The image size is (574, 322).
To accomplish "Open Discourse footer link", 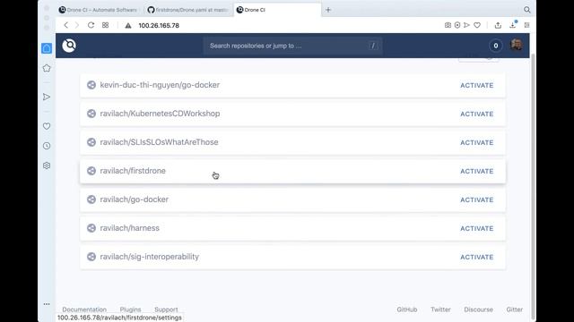I will click(x=478, y=309).
